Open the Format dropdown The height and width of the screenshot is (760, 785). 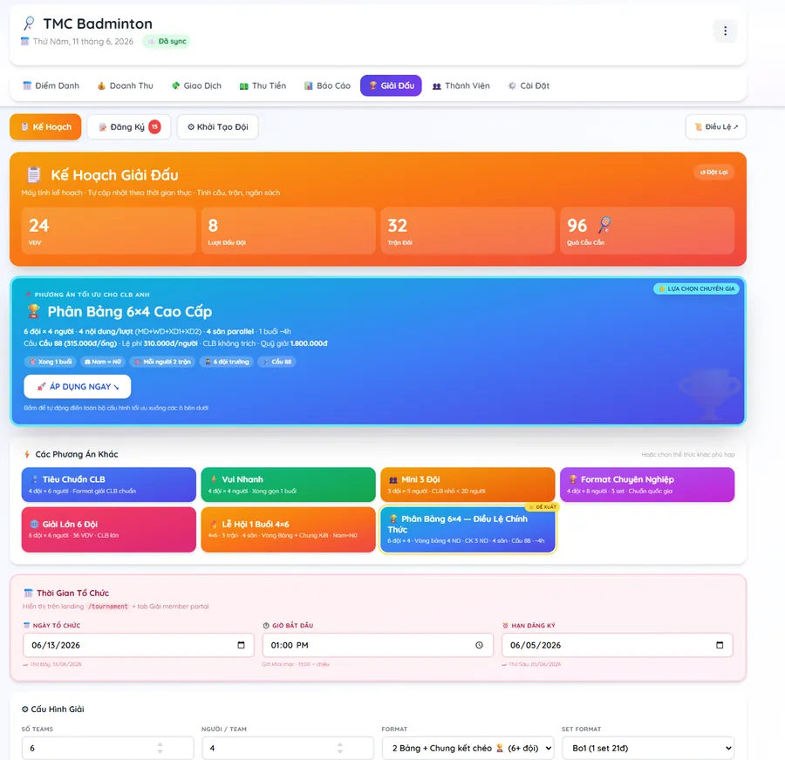(468, 748)
